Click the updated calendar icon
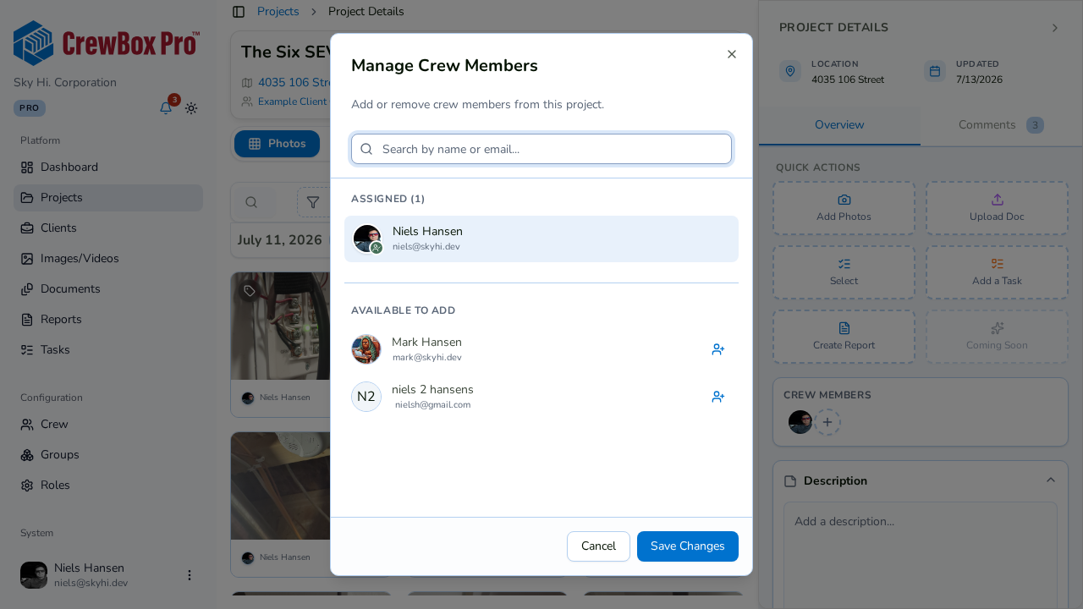The image size is (1083, 609). [935, 71]
